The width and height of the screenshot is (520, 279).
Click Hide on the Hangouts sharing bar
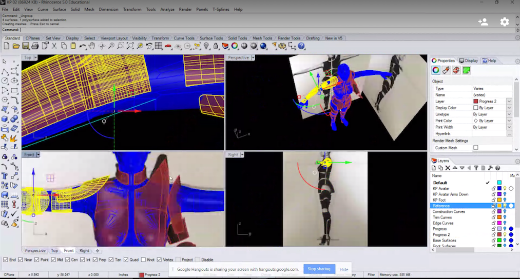tap(344, 269)
